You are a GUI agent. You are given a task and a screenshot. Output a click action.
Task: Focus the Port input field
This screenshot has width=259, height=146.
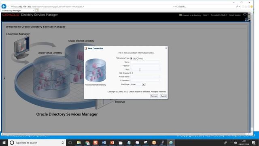144,69
